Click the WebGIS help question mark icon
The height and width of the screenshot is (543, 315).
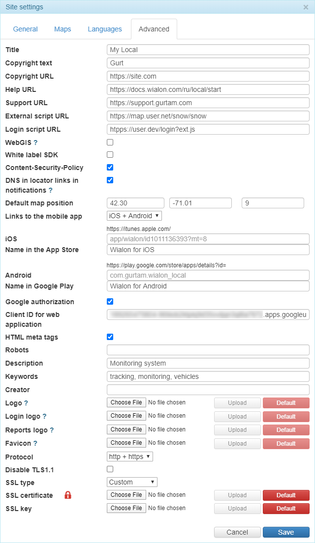35,142
